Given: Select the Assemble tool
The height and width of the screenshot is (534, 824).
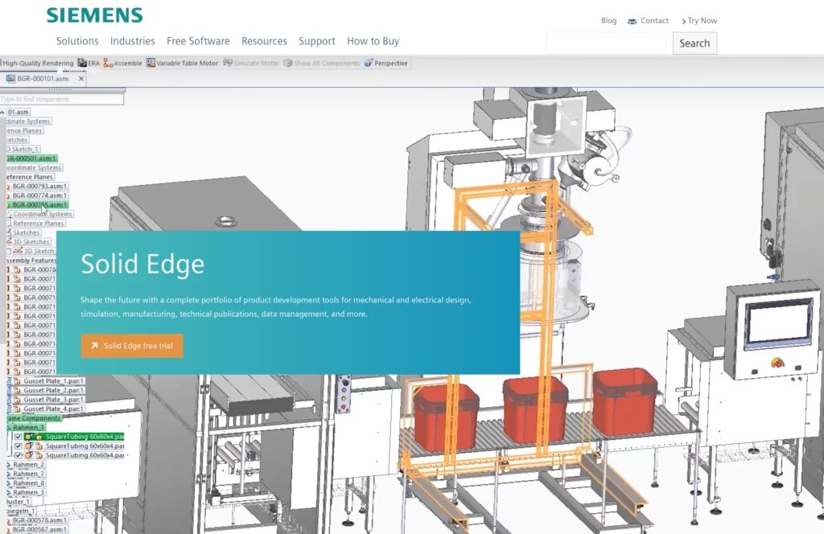Looking at the screenshot, I should pos(125,62).
